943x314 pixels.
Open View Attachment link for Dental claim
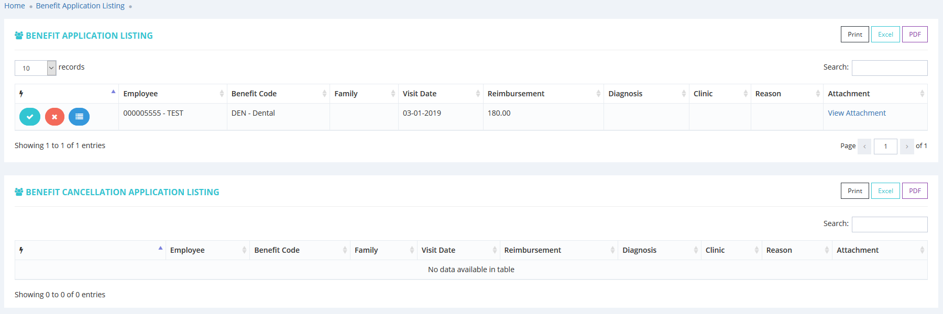(x=857, y=113)
